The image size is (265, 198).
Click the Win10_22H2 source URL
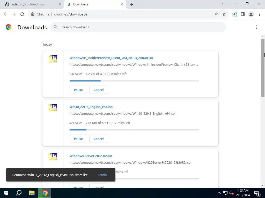122,113
